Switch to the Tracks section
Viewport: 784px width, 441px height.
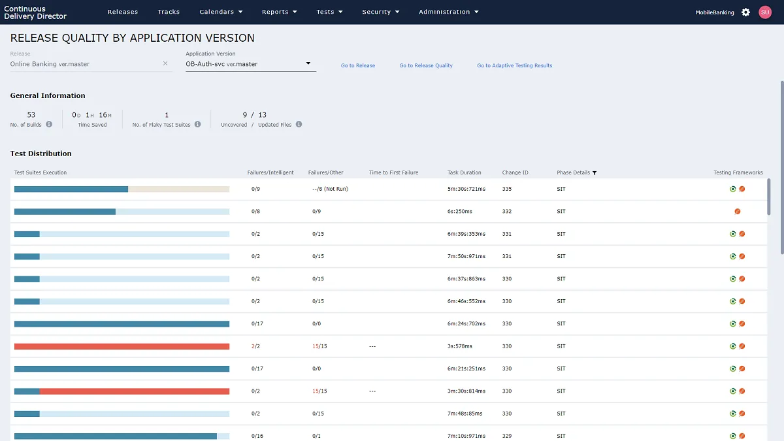[169, 12]
